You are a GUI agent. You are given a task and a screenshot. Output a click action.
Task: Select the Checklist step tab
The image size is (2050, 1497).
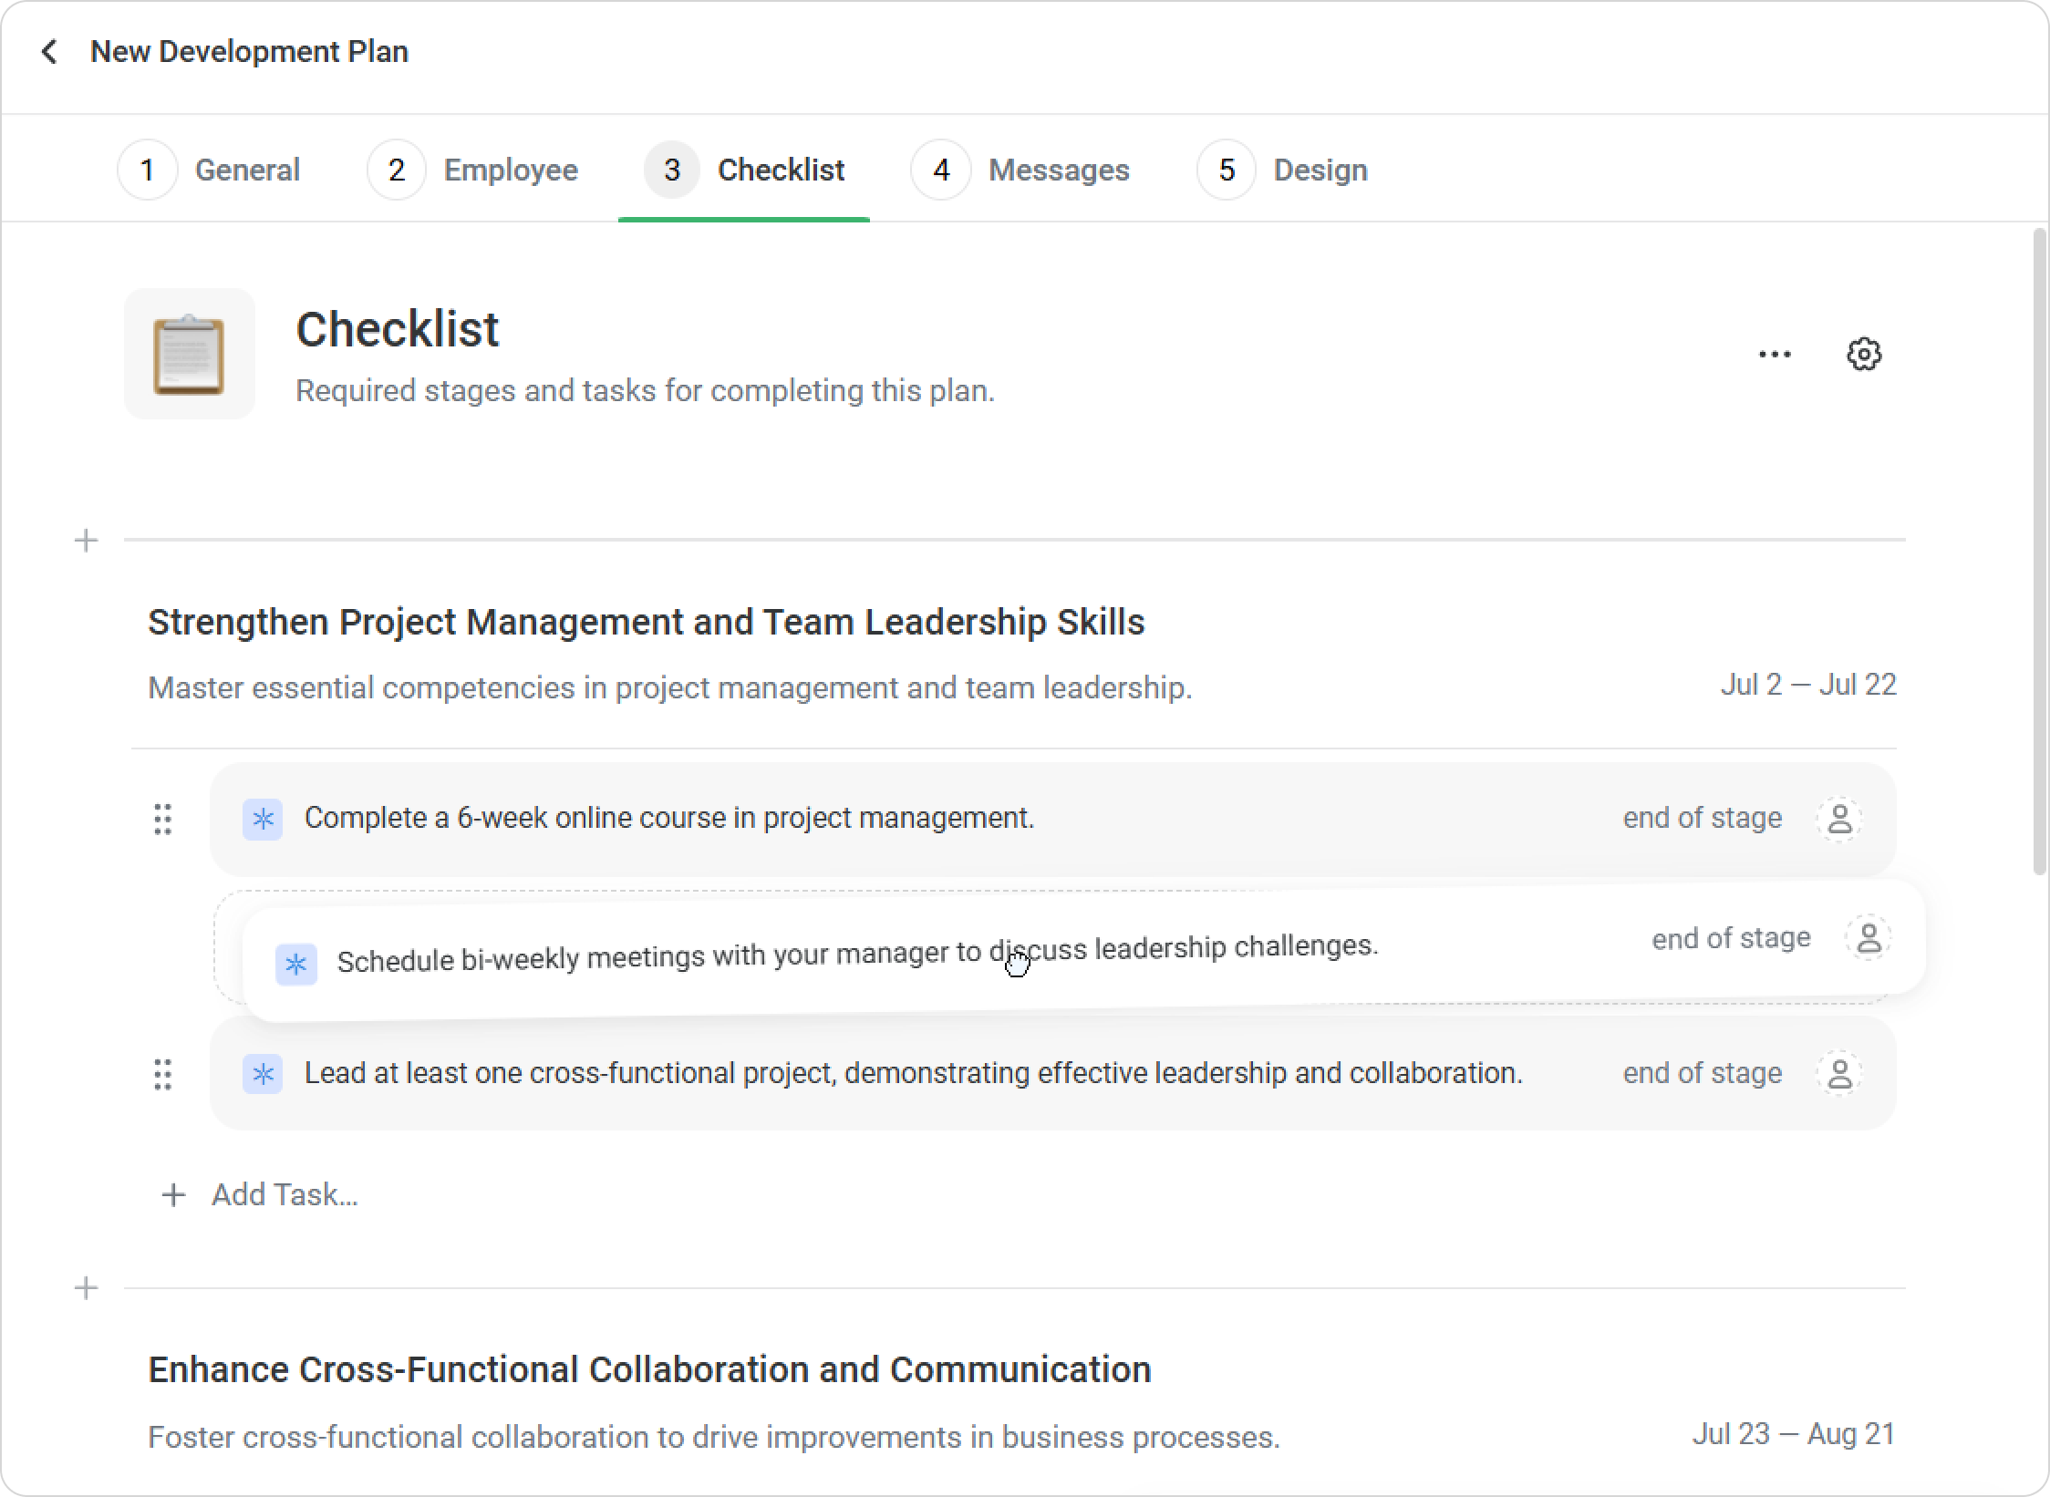coord(744,170)
